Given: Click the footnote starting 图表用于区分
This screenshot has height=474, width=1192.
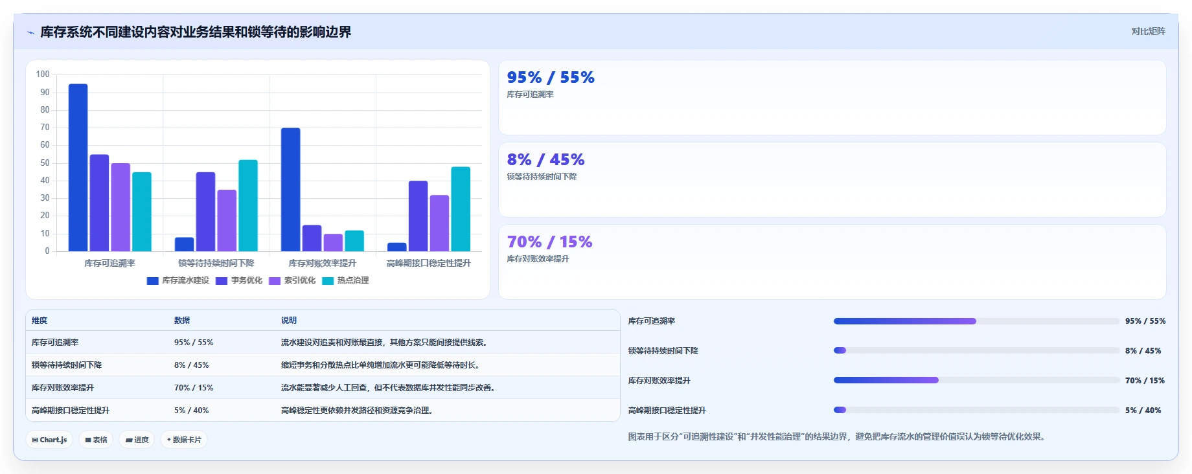Looking at the screenshot, I should coord(838,437).
